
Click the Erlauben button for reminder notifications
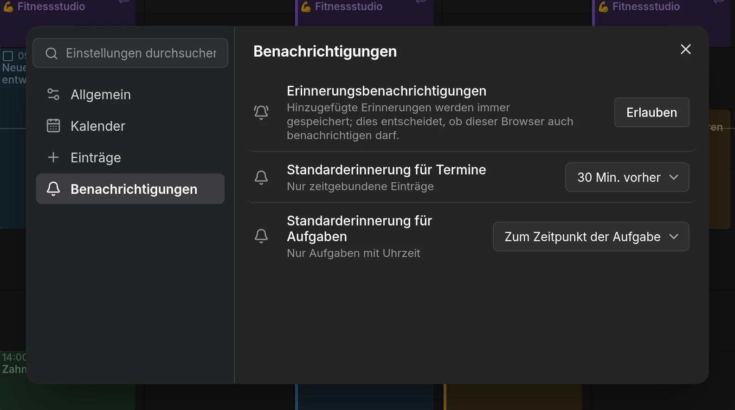coord(651,112)
